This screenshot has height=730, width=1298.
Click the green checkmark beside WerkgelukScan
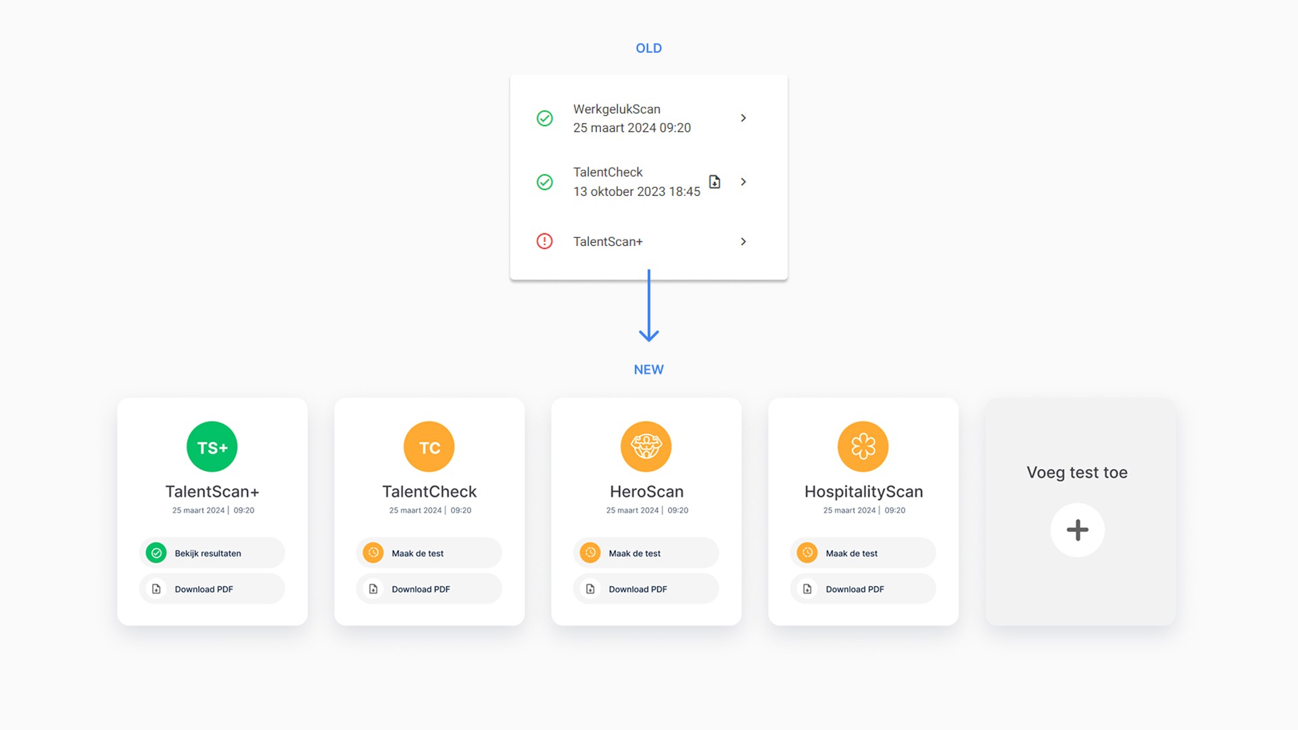[544, 118]
